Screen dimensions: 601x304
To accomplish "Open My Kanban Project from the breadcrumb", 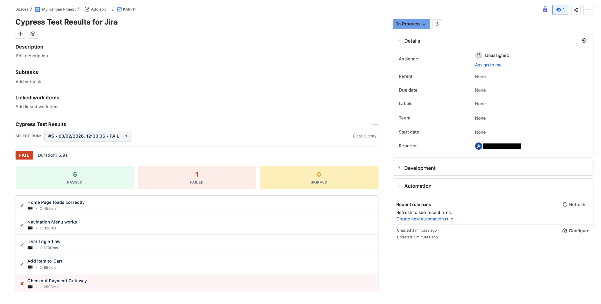I will 58,9.
